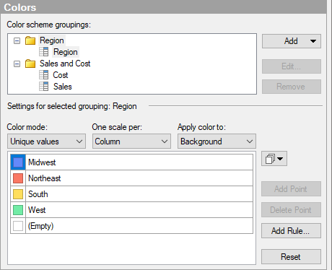Screen dimensions: 332x270
Task: Open the Apply color to Background dropdown
Action: [x=217, y=141]
